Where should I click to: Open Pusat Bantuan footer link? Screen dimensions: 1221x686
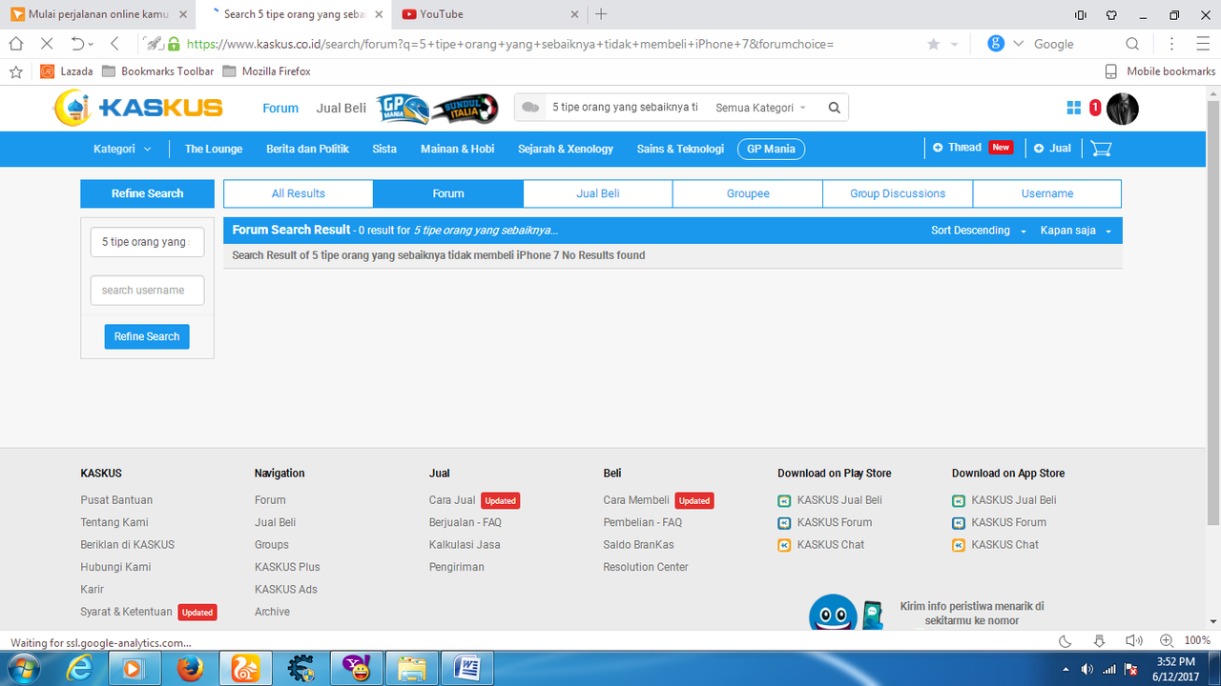pos(116,500)
